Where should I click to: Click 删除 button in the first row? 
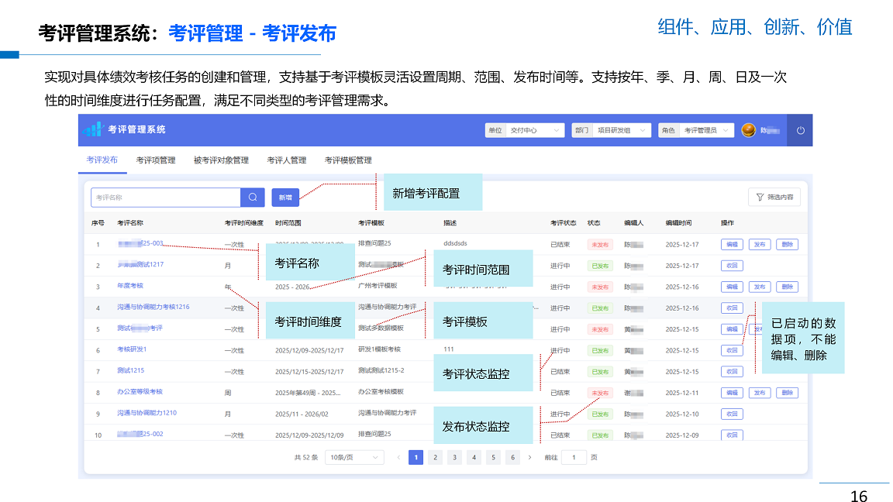click(787, 245)
